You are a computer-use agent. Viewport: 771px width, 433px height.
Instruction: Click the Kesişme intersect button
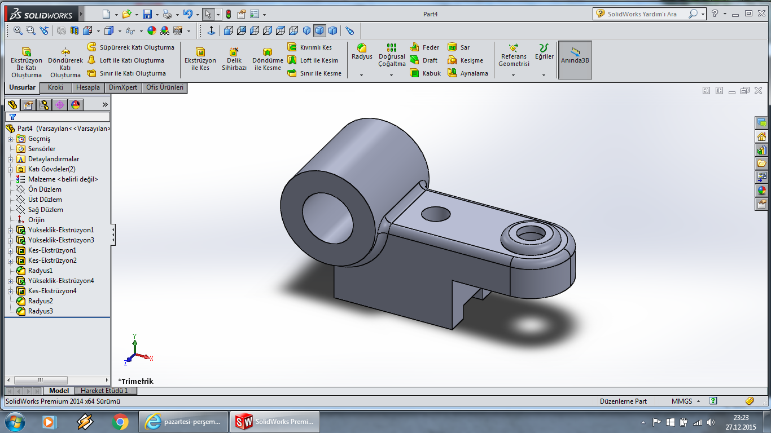tap(466, 60)
